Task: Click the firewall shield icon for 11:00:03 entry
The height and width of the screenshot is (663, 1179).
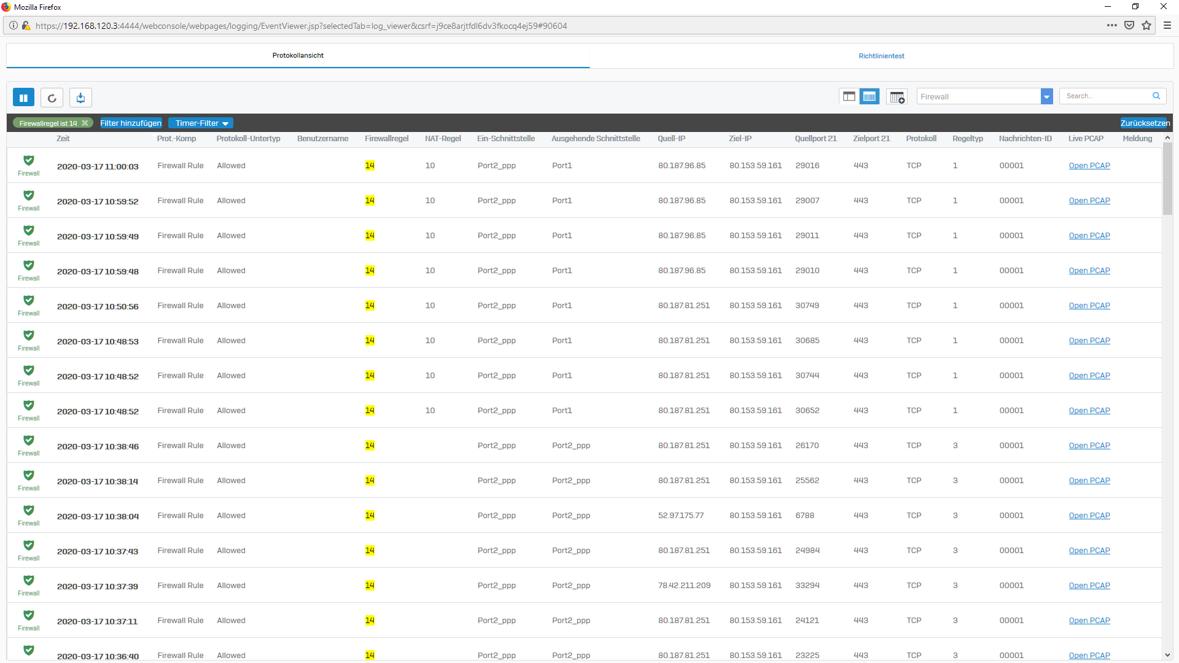Action: click(28, 160)
